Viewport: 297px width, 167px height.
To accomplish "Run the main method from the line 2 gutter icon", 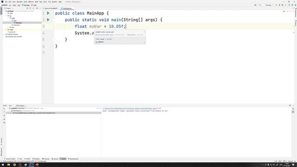I will click(x=48, y=19).
